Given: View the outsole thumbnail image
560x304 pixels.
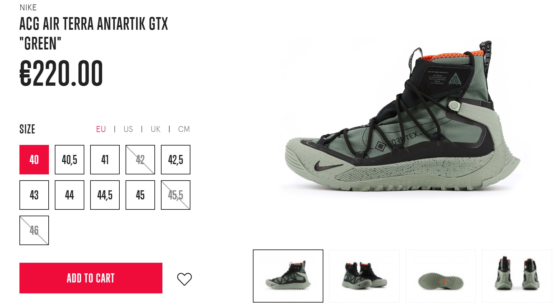Looking at the screenshot, I should click(x=441, y=276).
